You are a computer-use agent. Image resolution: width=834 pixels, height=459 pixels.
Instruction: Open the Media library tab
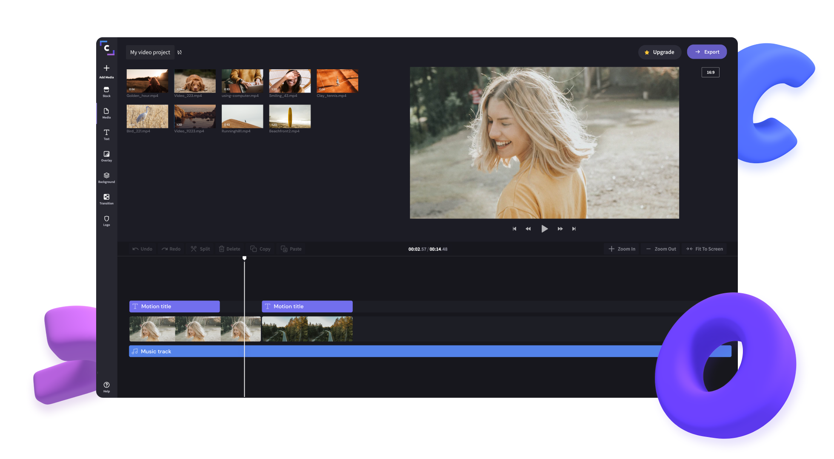(x=106, y=113)
